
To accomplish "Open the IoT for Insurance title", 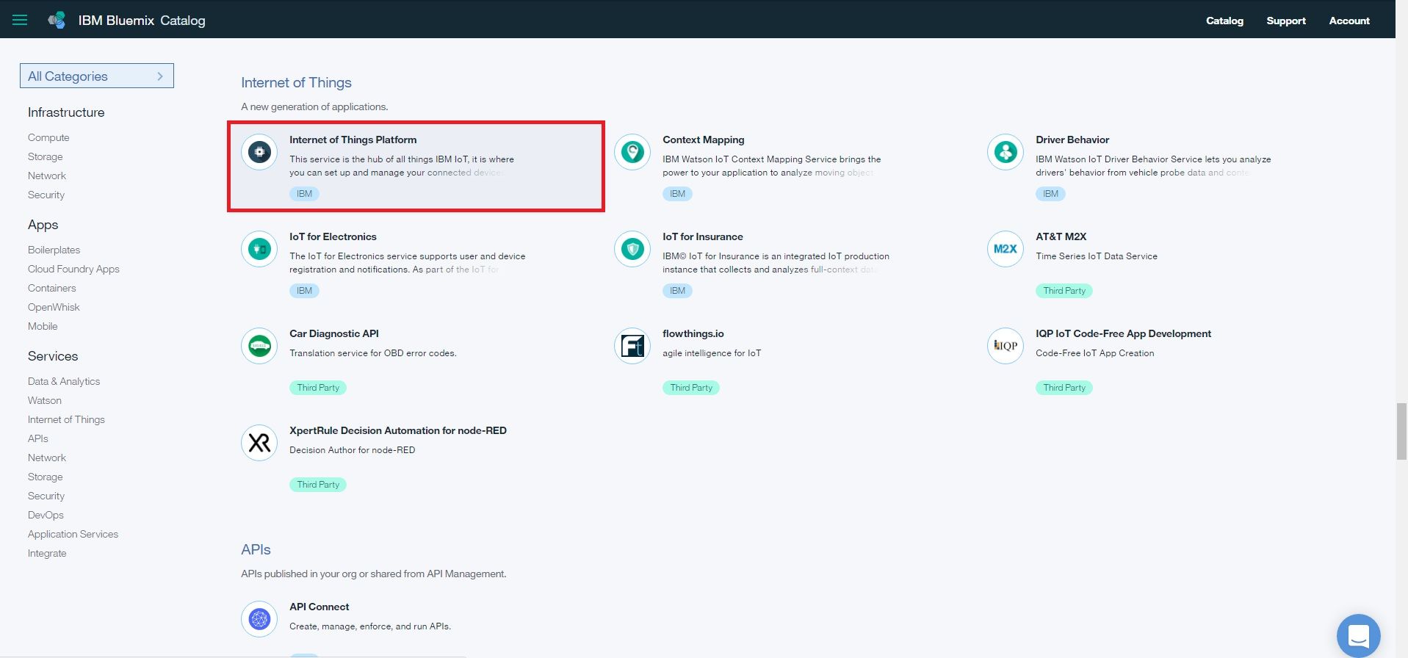I will pyautogui.click(x=702, y=236).
